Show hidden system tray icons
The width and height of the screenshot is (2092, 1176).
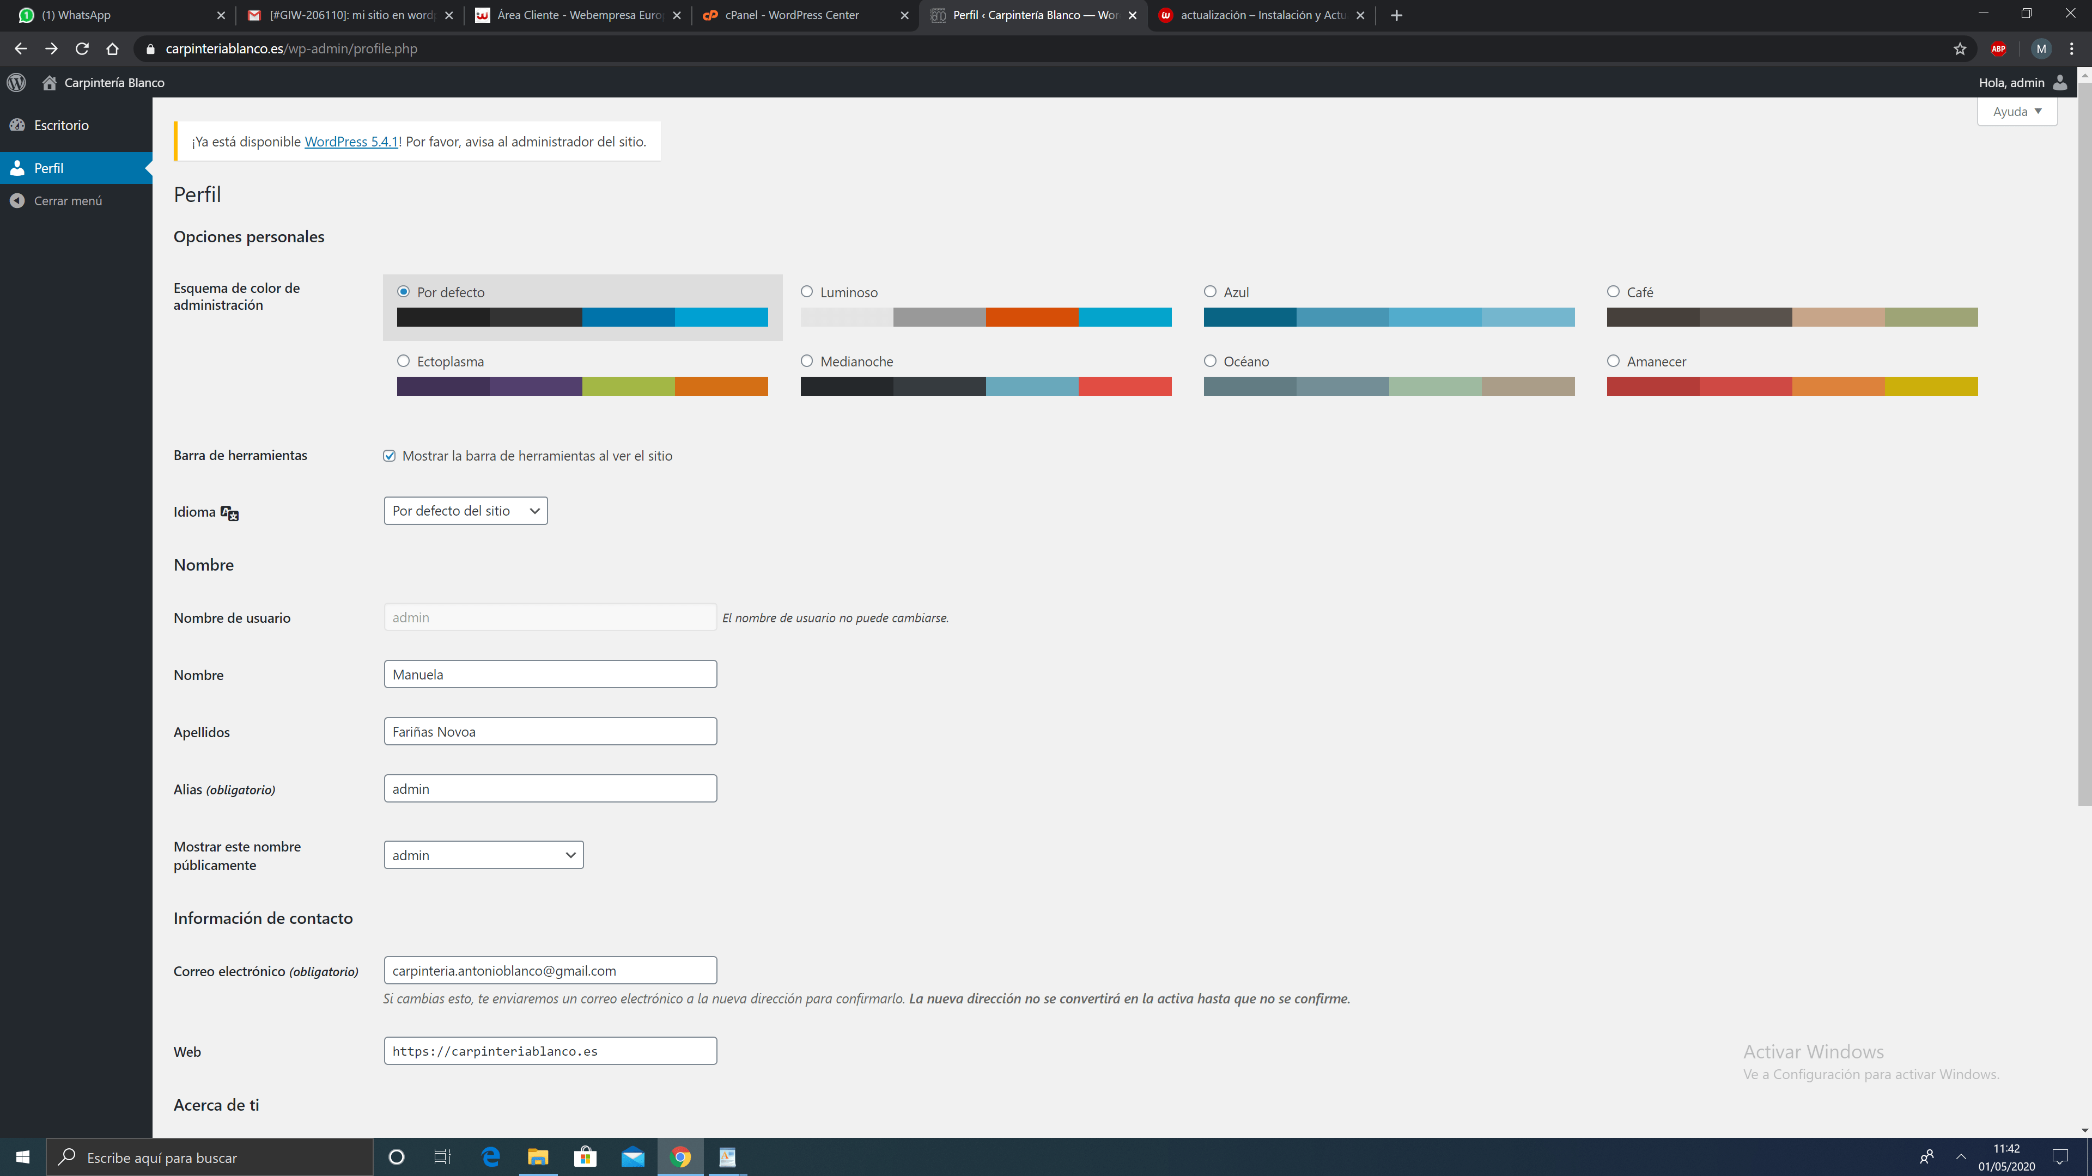(1961, 1157)
